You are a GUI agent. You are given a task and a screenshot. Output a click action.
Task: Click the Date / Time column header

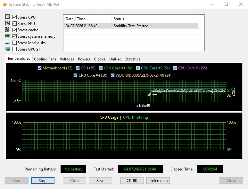pyautogui.click(x=88, y=19)
